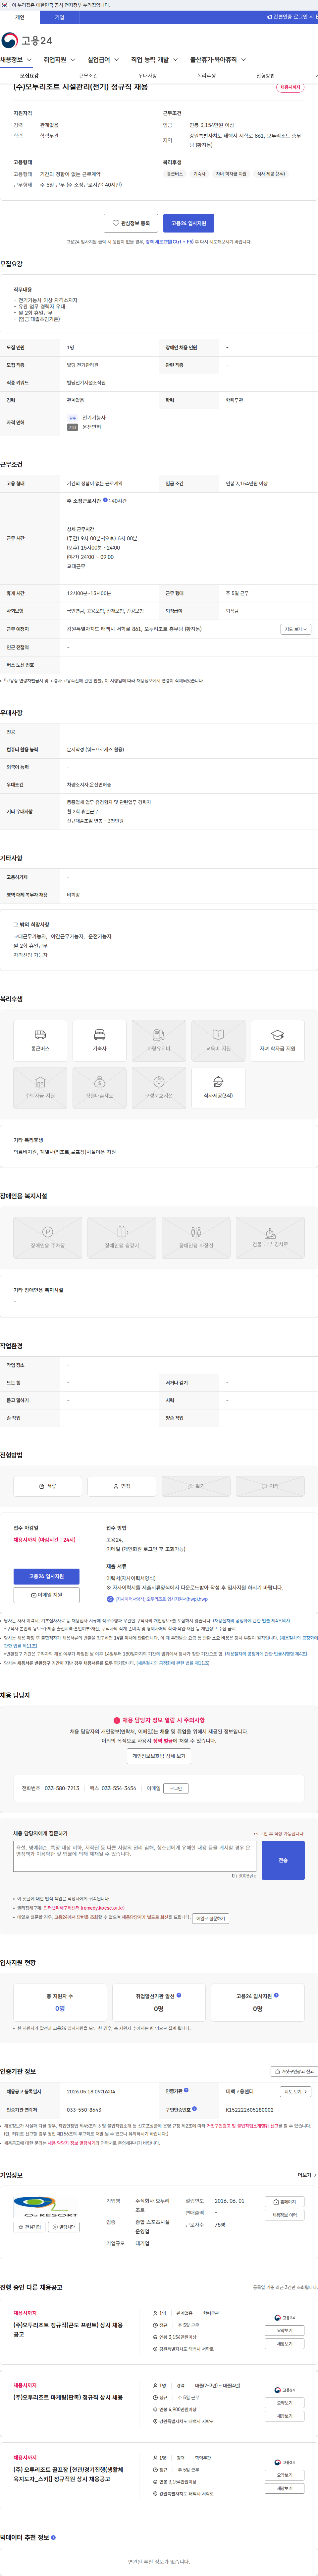Click info icon next to 취업알선기관 알선
Viewport: 318px width, 2576px height.
coord(179,1995)
